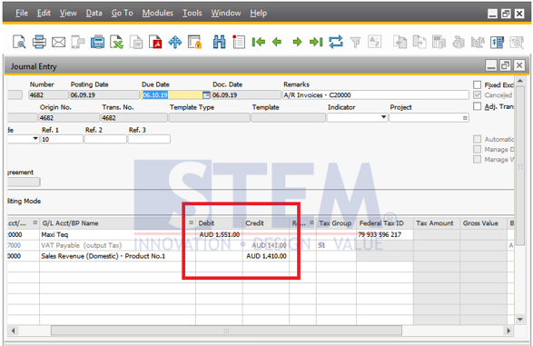Open the Edit menu

(44, 13)
